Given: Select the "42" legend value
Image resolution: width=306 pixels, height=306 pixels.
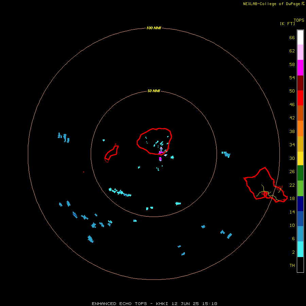Looking at the screenshot, I should pyautogui.click(x=292, y=118).
